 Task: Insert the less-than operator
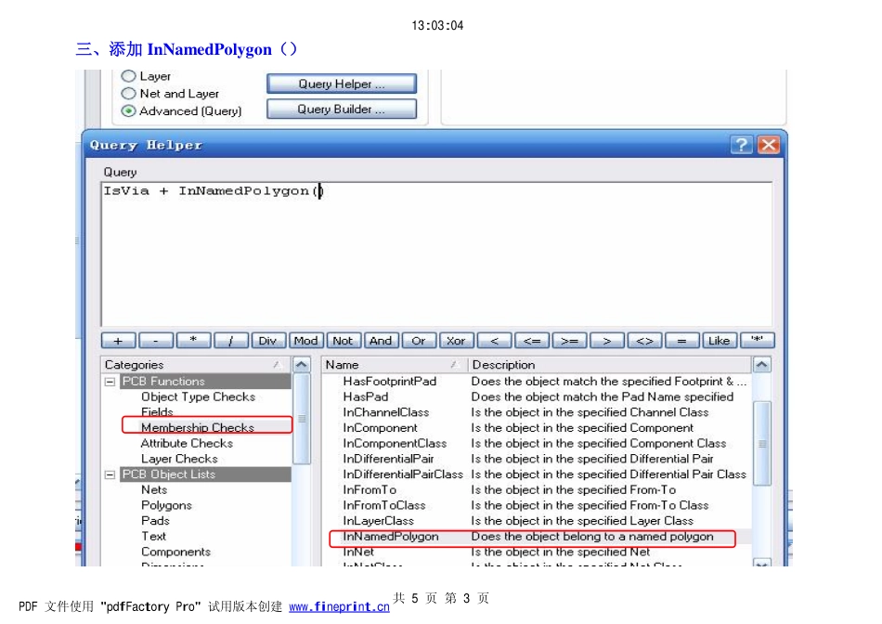tap(494, 341)
